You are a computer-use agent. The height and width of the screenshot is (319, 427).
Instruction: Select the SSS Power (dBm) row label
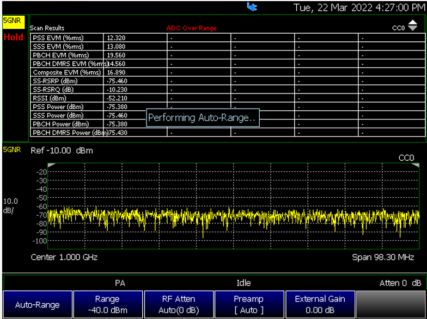click(x=58, y=115)
